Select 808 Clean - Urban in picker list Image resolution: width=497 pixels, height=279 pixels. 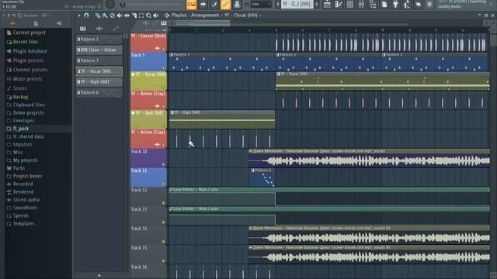click(x=99, y=50)
